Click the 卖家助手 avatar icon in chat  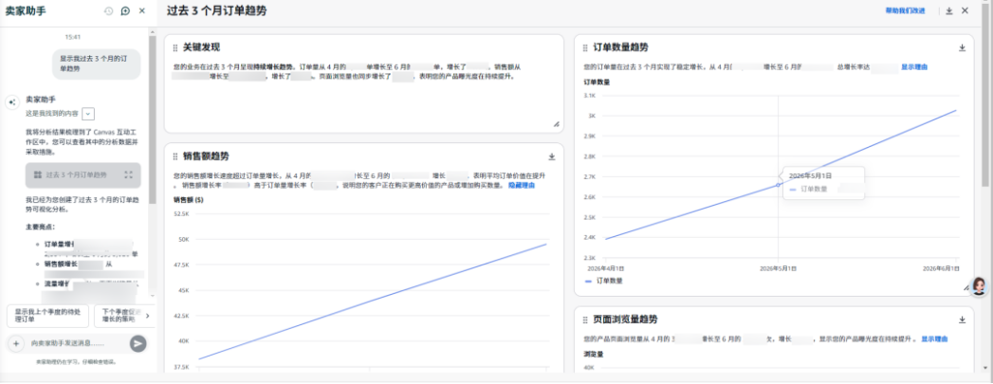12,101
